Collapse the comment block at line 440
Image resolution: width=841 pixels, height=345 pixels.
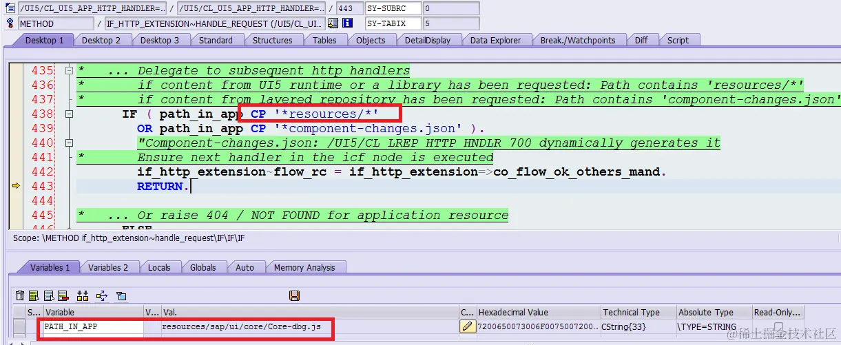pos(68,143)
